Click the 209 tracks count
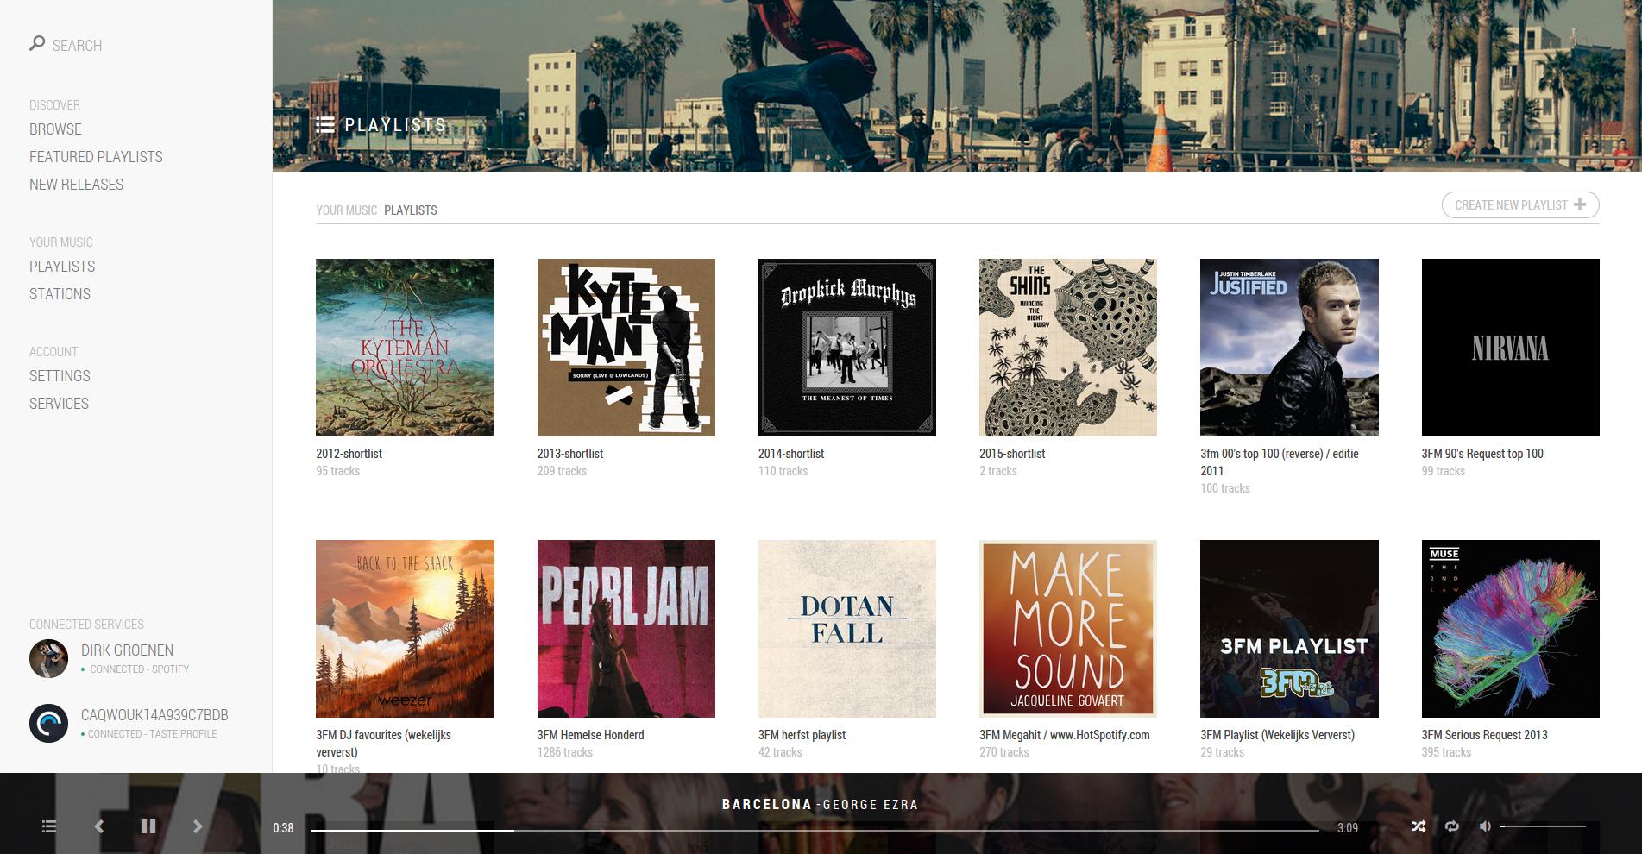 562,471
